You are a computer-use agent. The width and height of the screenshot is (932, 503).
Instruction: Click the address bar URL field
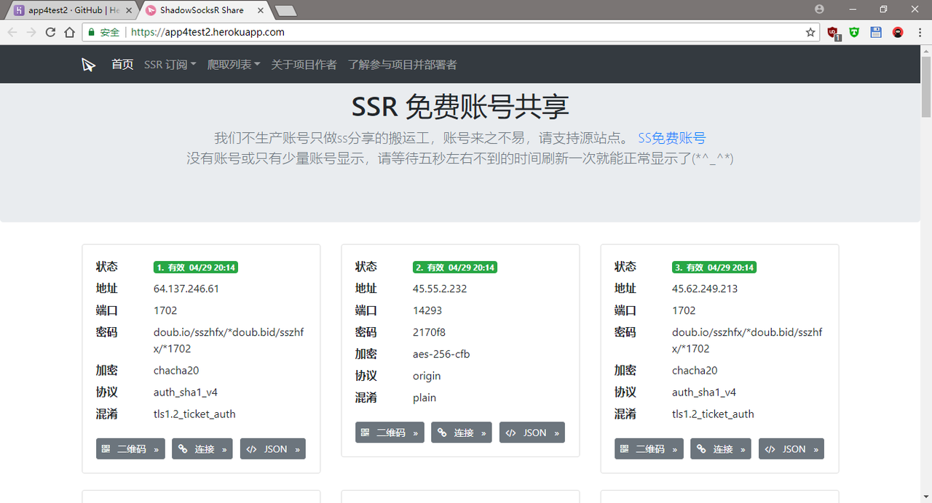point(451,32)
